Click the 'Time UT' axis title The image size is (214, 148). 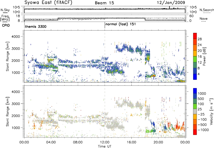tap(105, 146)
